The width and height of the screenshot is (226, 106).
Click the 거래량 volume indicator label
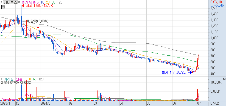[x=9, y=79]
